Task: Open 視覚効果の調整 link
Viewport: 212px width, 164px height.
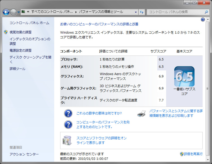Action: pos(21,32)
